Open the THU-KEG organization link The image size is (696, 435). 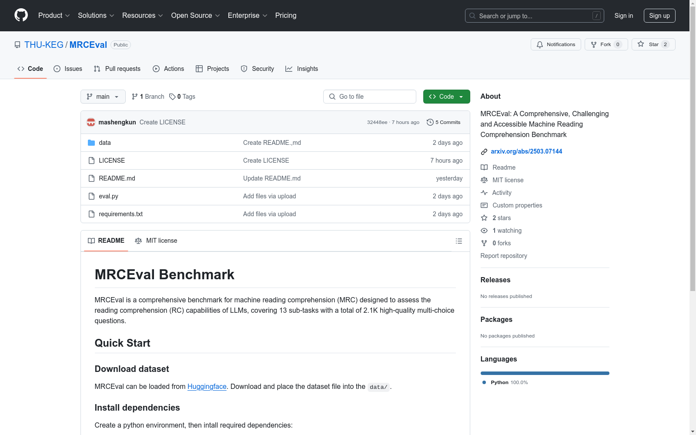[44, 45]
